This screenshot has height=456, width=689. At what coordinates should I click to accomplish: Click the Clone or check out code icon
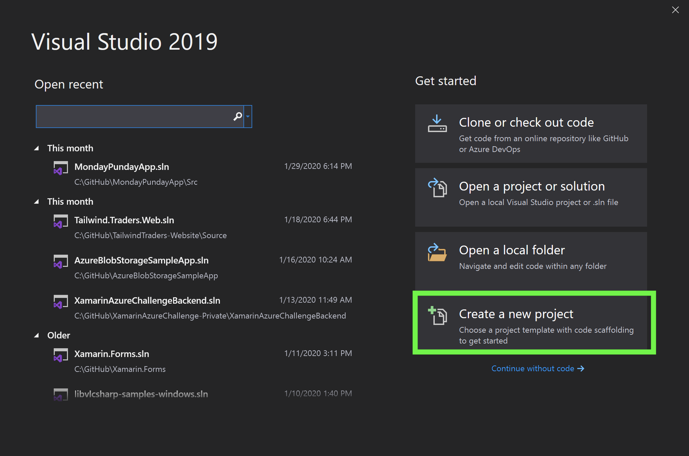(x=437, y=124)
